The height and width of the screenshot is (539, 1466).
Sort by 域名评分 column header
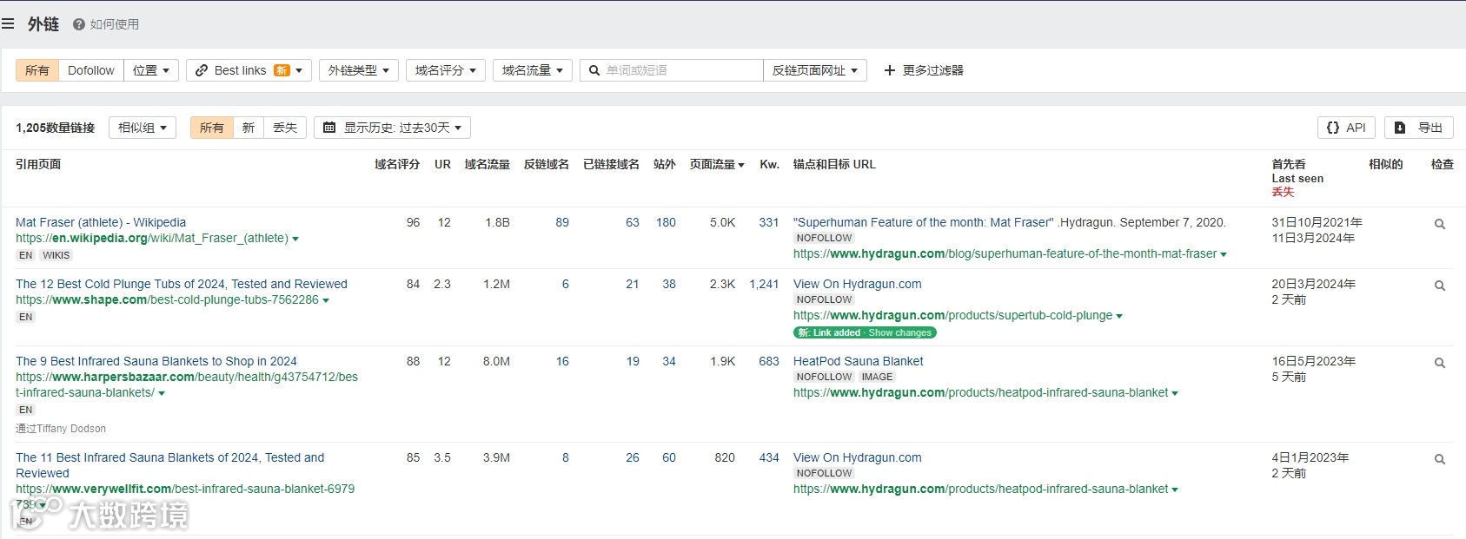(x=397, y=164)
